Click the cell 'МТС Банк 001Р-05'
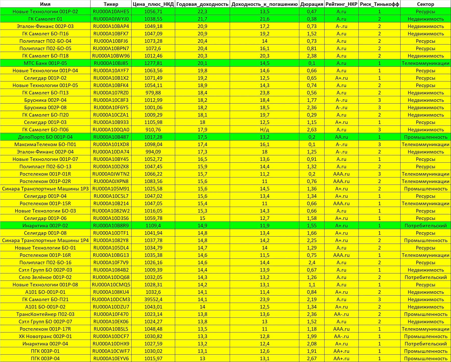451x362 pixels. (45, 63)
